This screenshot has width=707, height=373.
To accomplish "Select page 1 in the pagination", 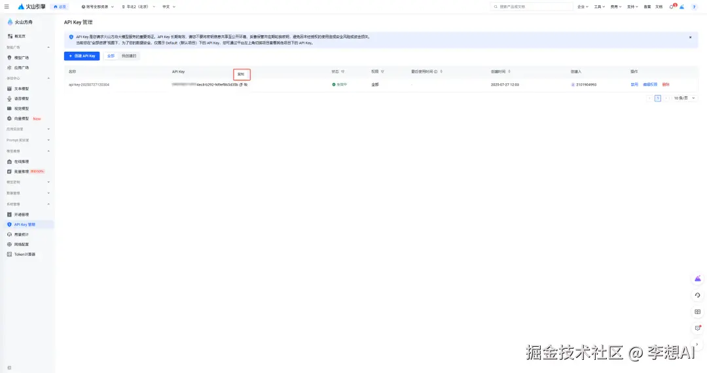I will pos(658,98).
